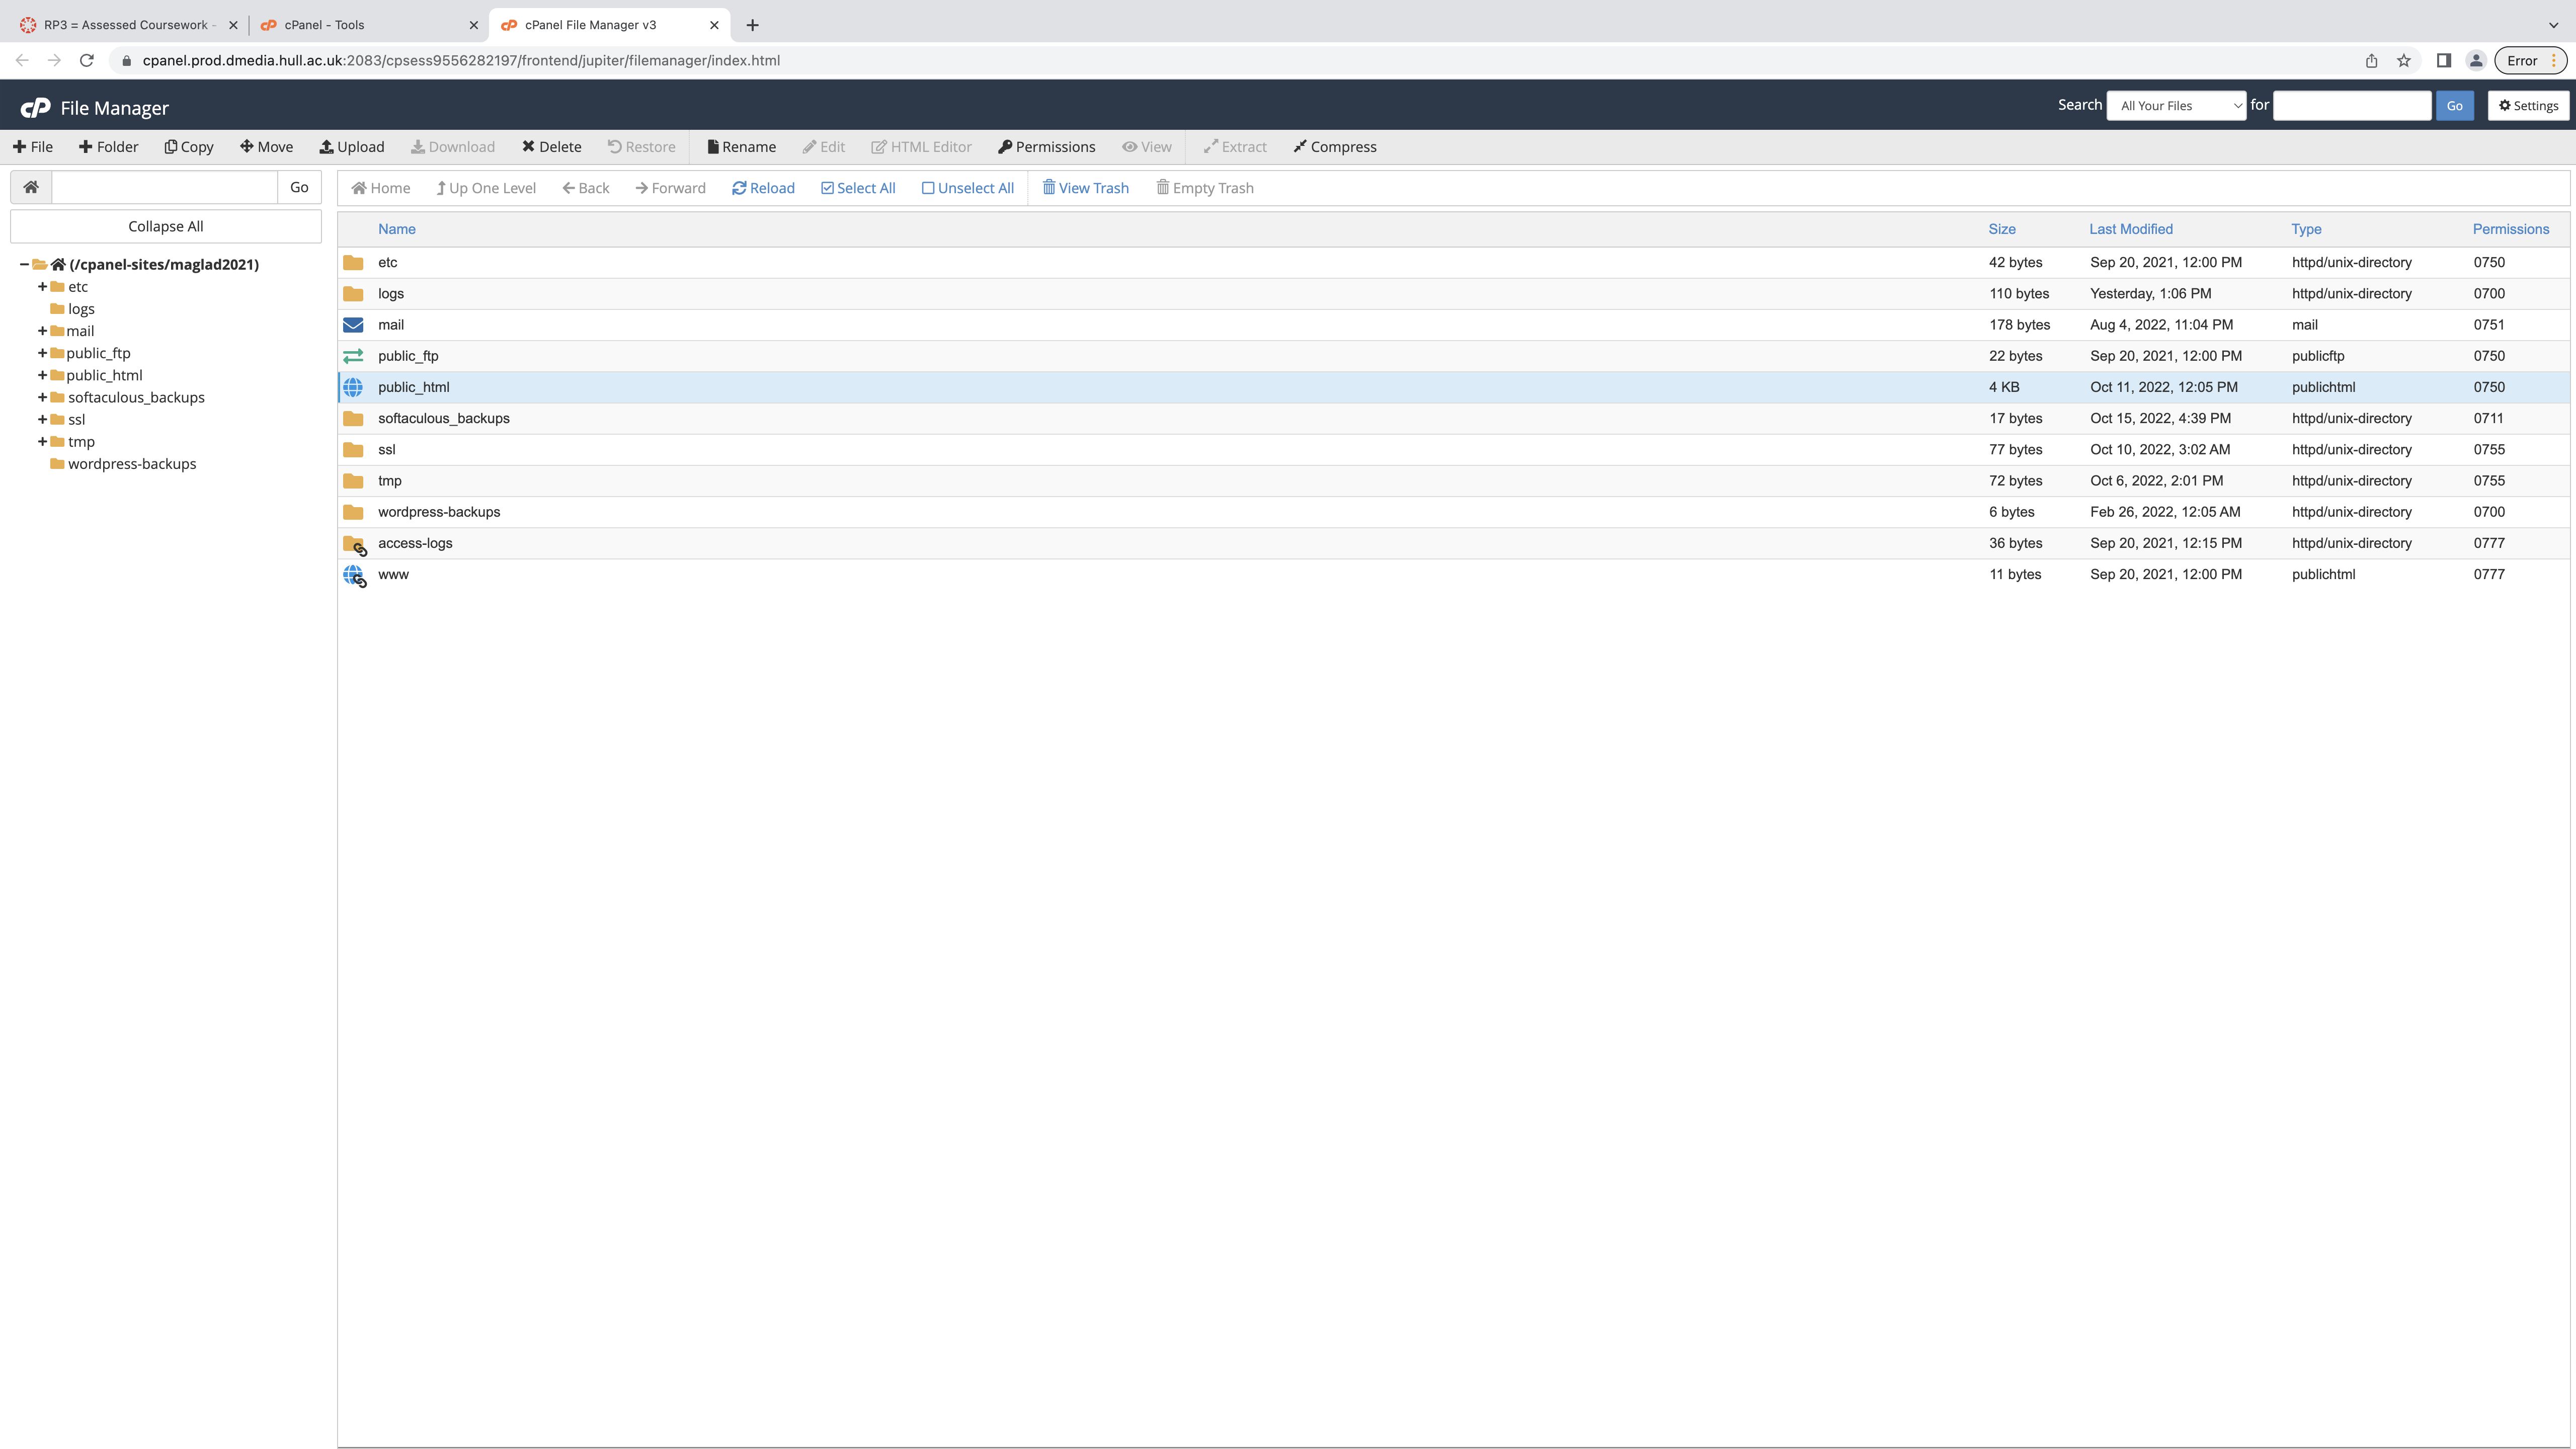Open the Permissions dialog
Image resolution: width=2576 pixels, height=1449 pixels.
pos(1046,147)
